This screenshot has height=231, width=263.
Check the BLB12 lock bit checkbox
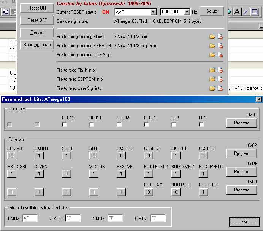click(x=65, y=124)
